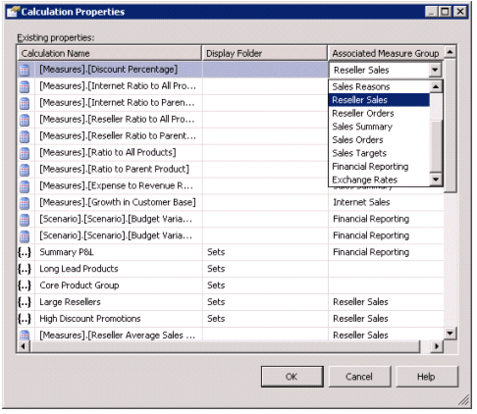The image size is (477, 414).
Task: Click set icon beside High Discount Promotions
Action: pos(25,319)
